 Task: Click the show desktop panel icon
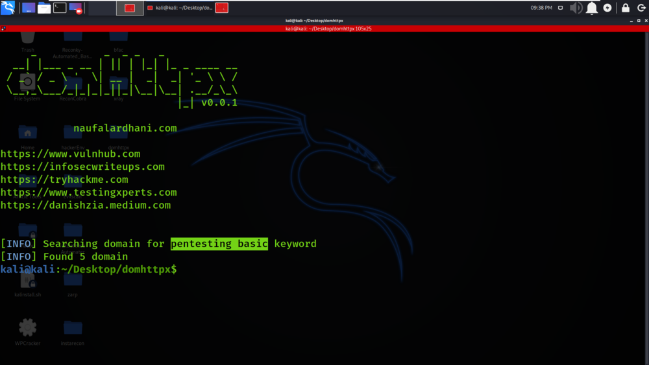[29, 8]
